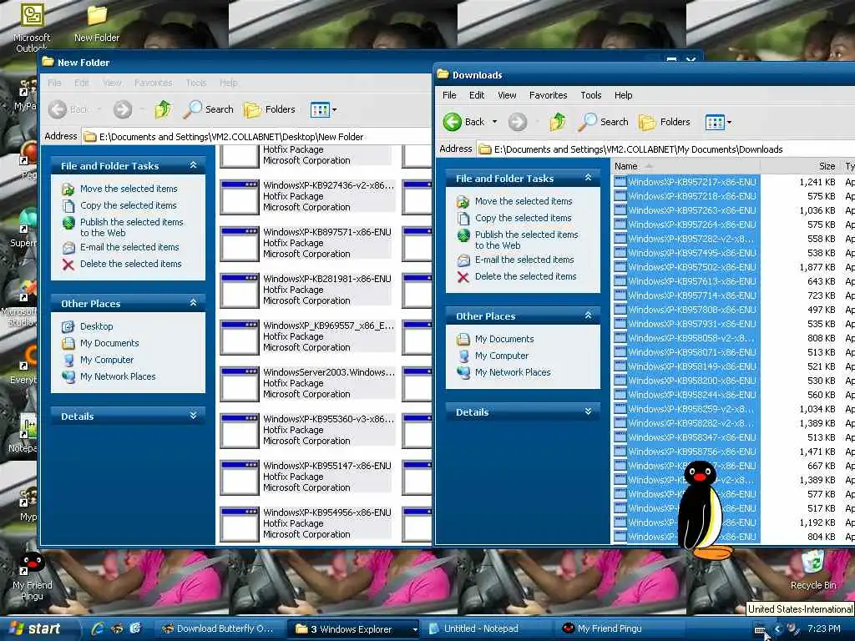Open Tools menu in Downloads window
Image resolution: width=855 pixels, height=641 pixels.
click(590, 95)
